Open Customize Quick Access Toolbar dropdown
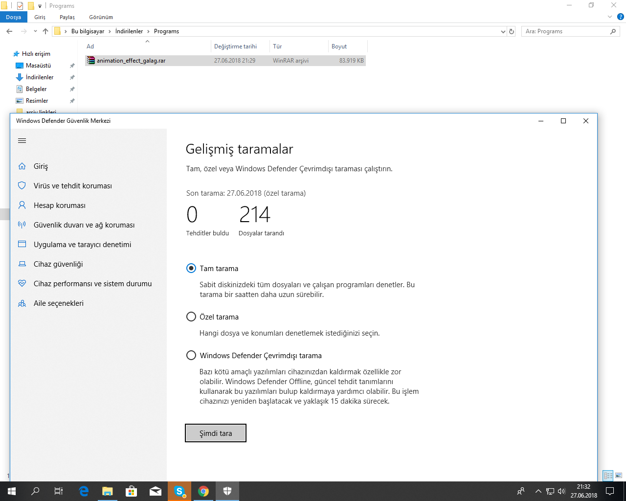The width and height of the screenshot is (626, 501). (40, 6)
